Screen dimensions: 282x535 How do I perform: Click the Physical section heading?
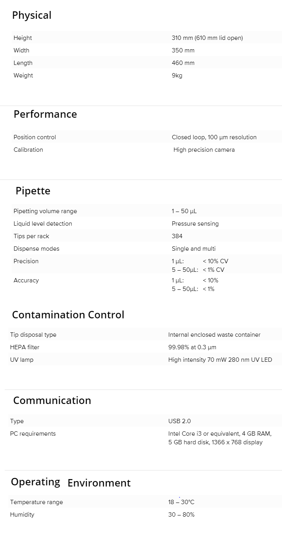(x=32, y=15)
